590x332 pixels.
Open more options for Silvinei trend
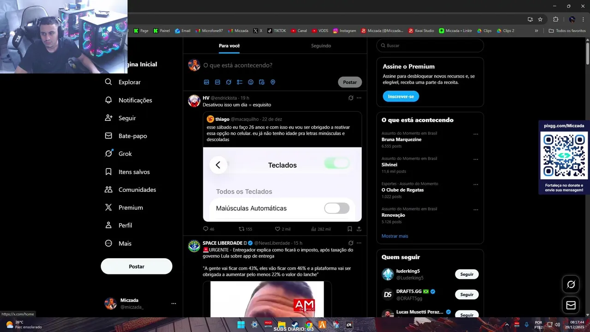(x=476, y=160)
